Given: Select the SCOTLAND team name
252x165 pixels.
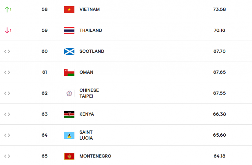Looking at the screenshot, I should pos(92,51).
